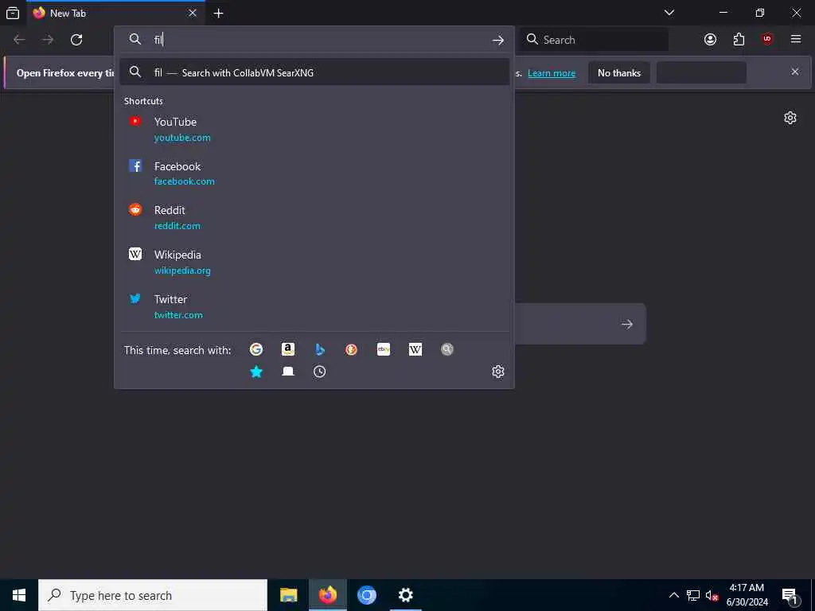Select the New Tab tab
This screenshot has width=815, height=611.
tap(115, 13)
